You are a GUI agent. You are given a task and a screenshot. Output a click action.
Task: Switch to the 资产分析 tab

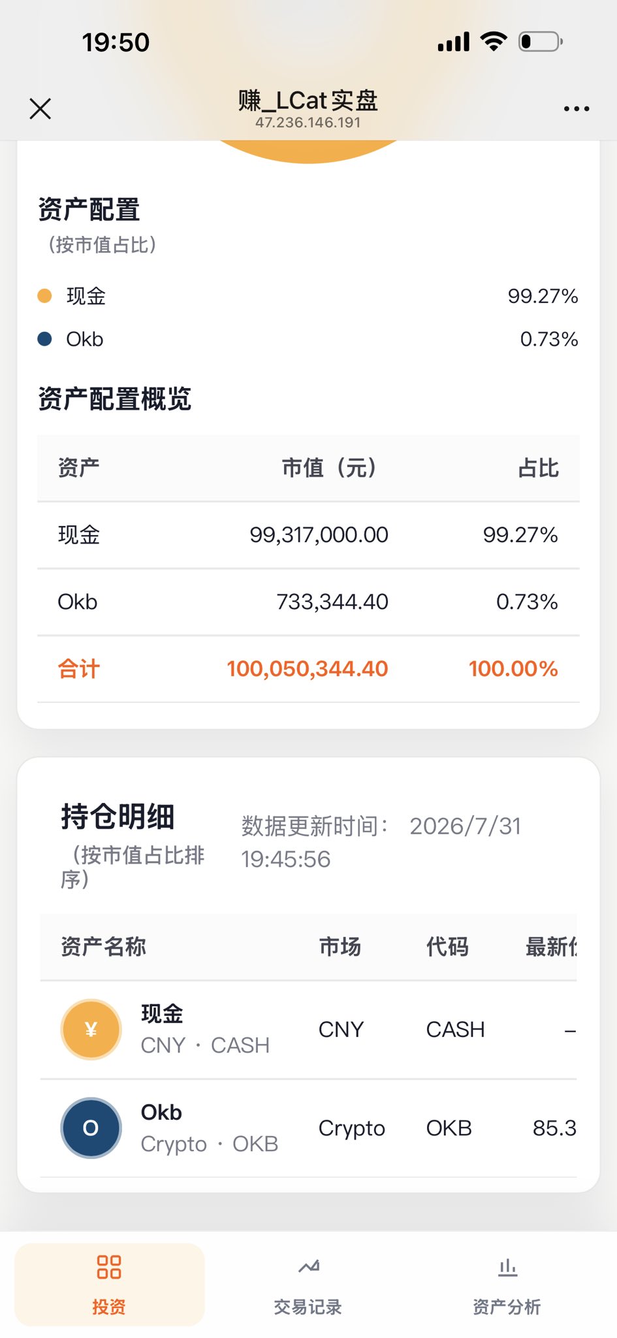[507, 1284]
